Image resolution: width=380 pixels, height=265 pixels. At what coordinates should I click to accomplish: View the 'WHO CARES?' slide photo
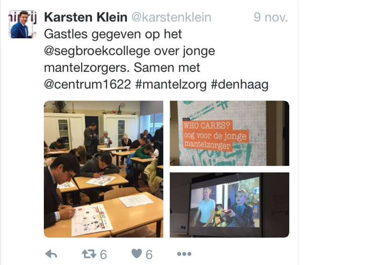click(230, 133)
